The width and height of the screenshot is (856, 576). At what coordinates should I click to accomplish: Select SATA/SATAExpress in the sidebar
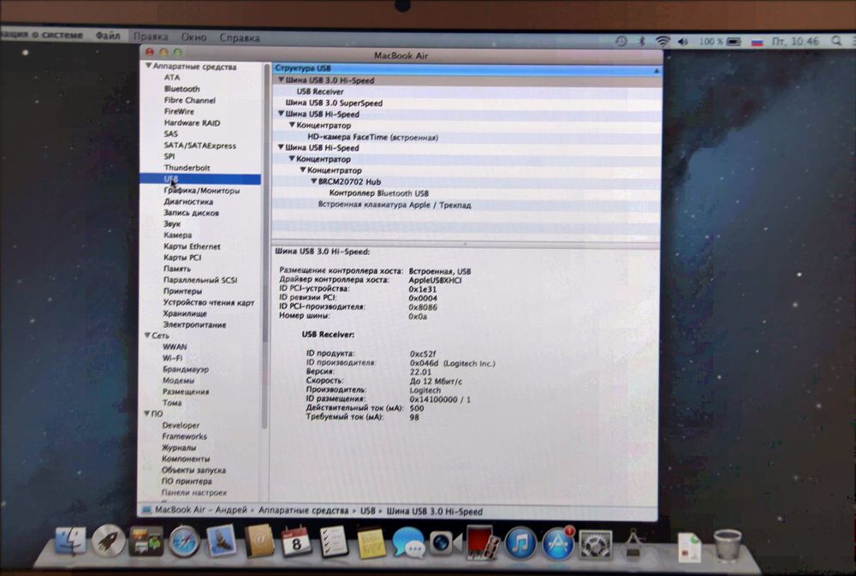199,145
